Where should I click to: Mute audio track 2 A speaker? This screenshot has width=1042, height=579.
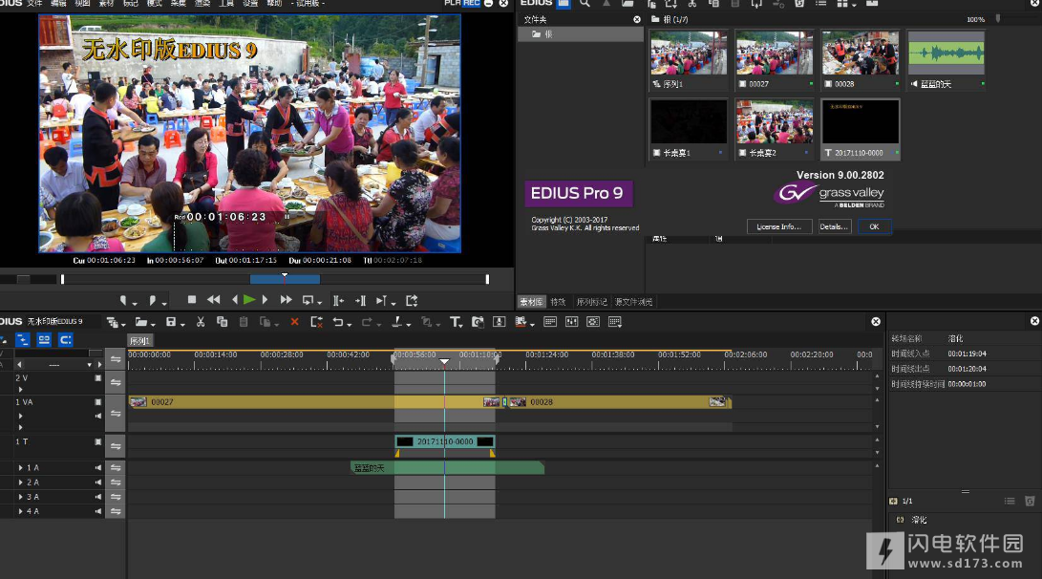pos(98,482)
